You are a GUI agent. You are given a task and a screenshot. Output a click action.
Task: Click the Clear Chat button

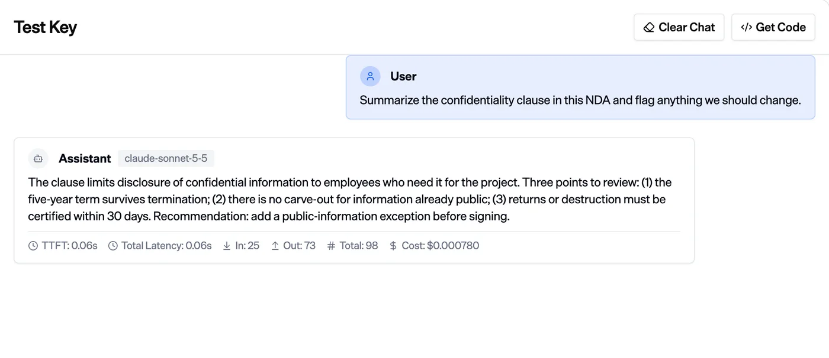(679, 27)
